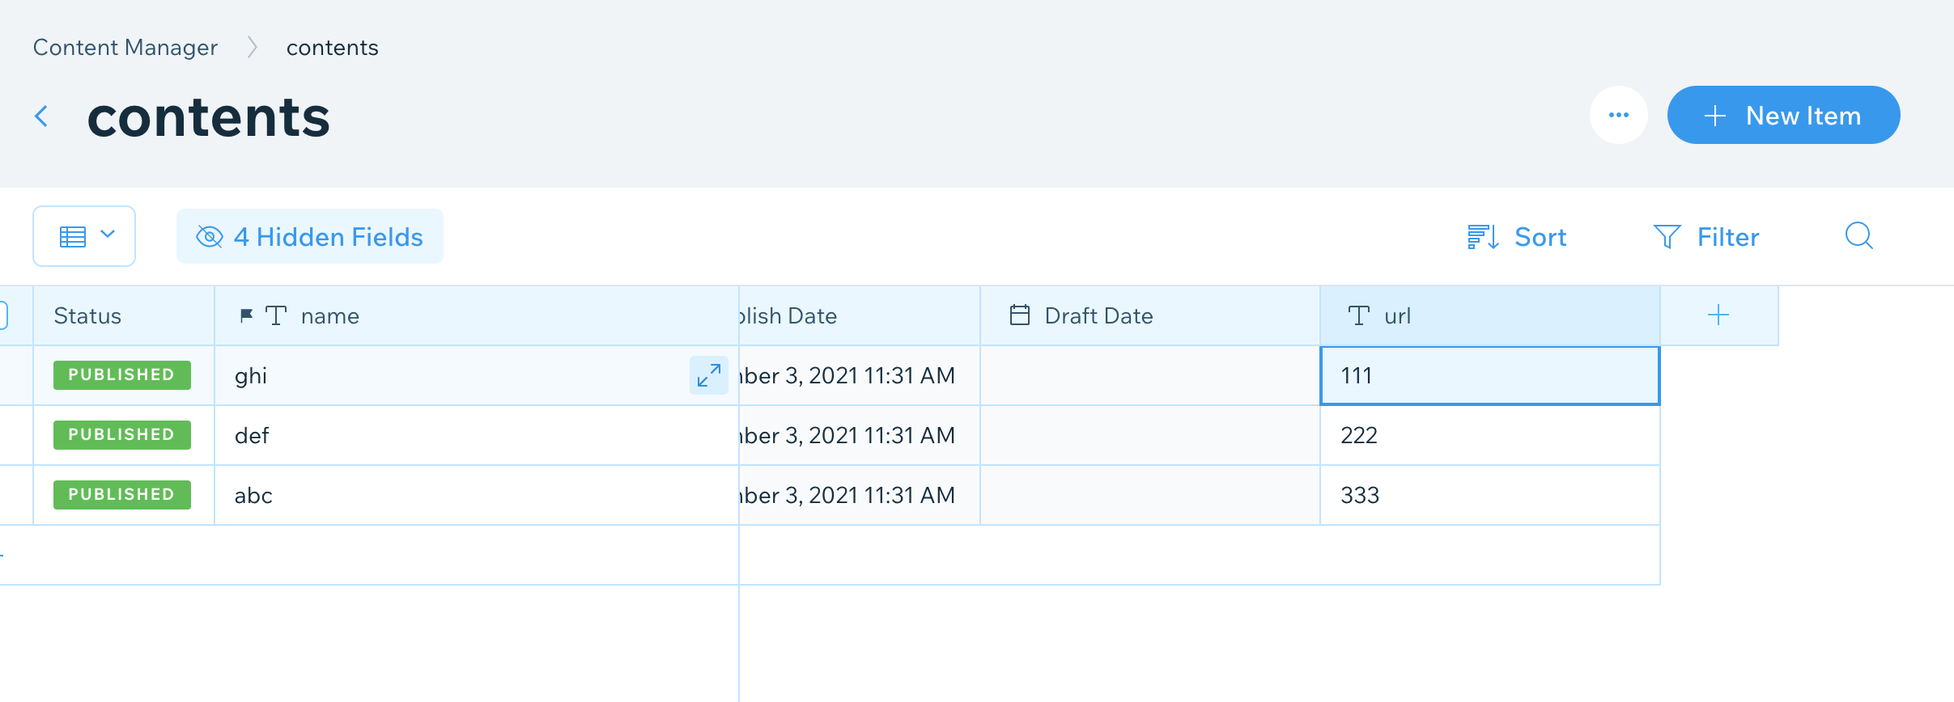Select the url cell containing 333
The width and height of the screenshot is (1954, 702).
(x=1489, y=495)
